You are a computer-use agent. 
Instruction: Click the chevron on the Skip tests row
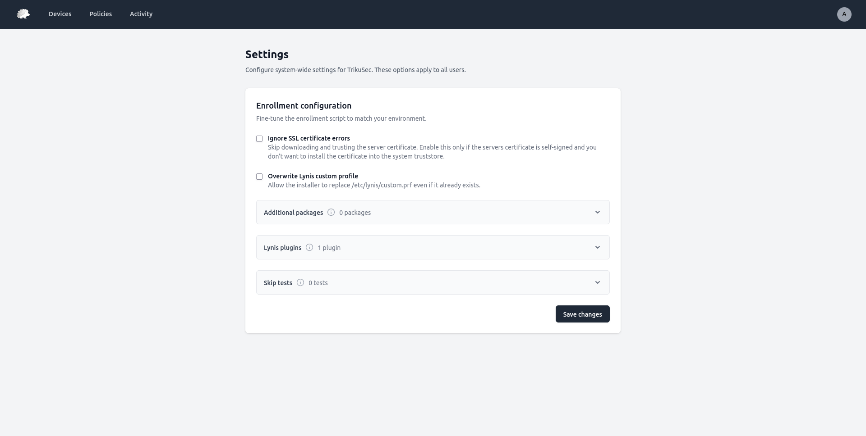(597, 282)
